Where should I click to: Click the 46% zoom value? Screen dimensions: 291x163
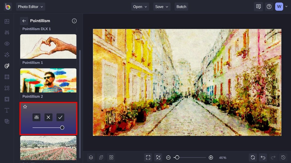[223, 158]
